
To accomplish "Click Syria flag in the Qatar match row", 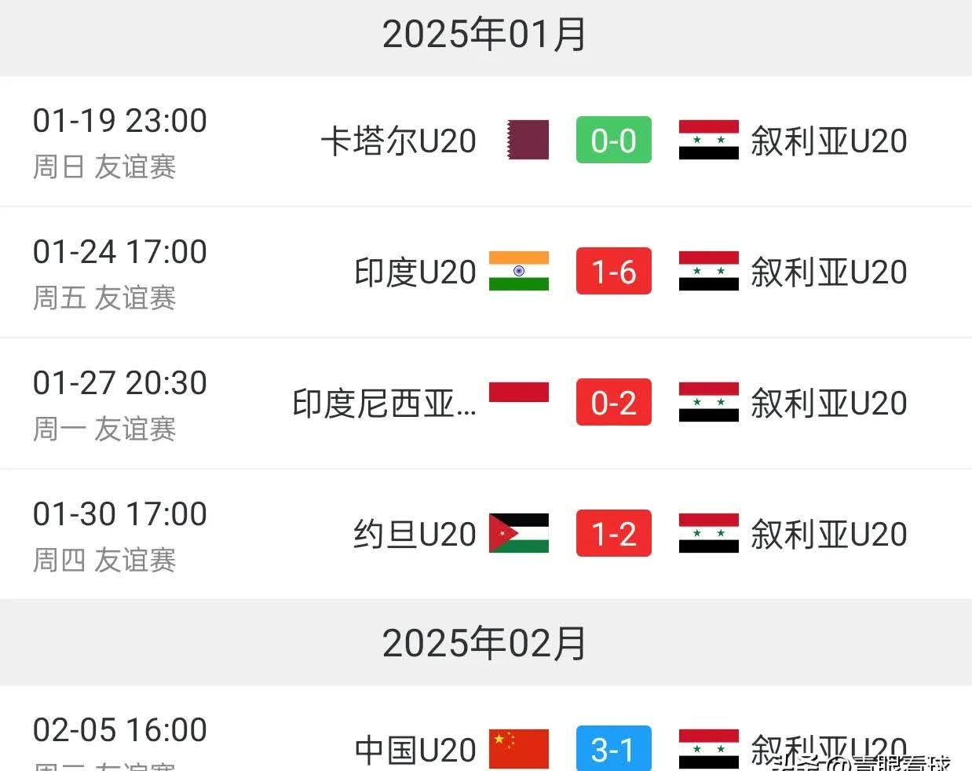I will [708, 141].
